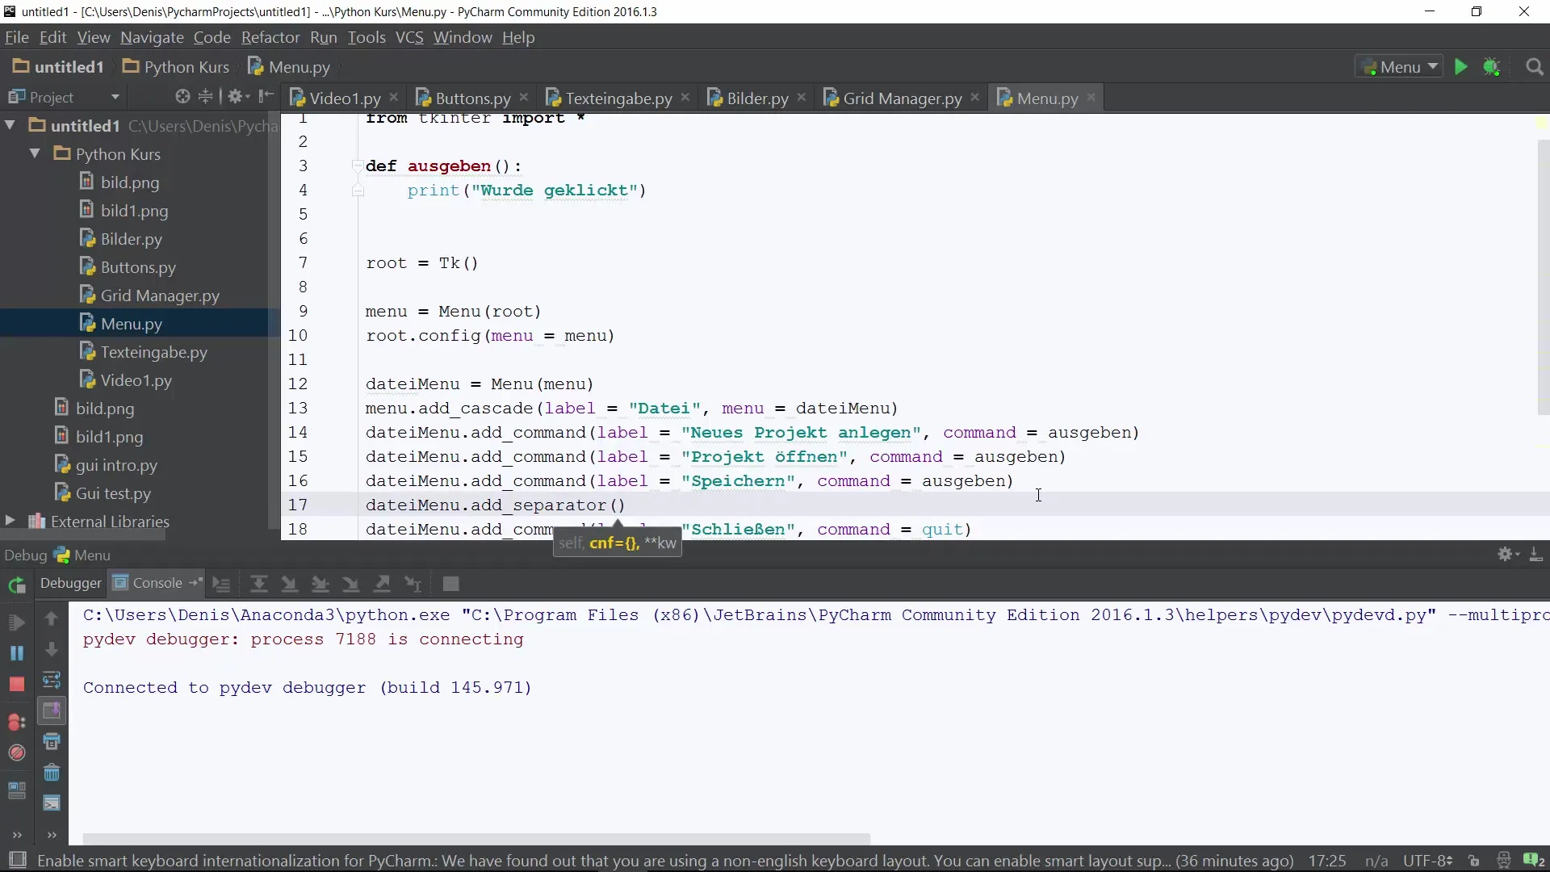This screenshot has height=872, width=1550.
Task: Mute breakpoints in debugger sidebar
Action: point(17,753)
